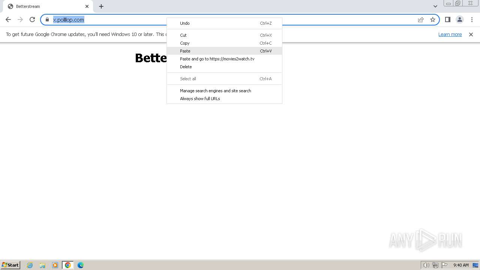Viewport: 480px width, 270px height.
Task: Open File Explorer from taskbar
Action: pos(42,265)
